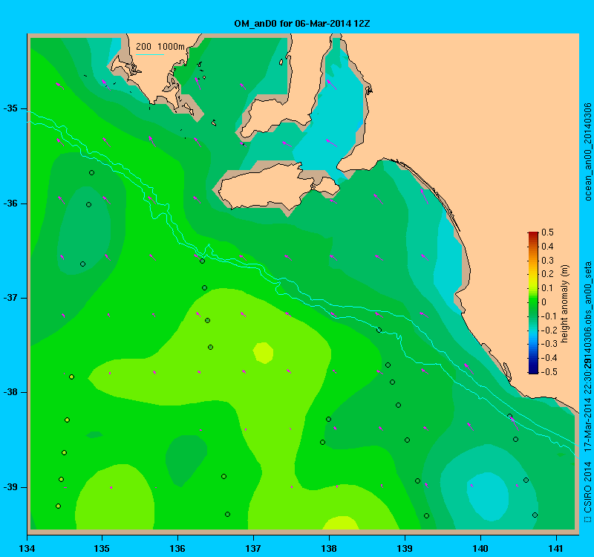
Task: Click the "17-Mar-2014" timestamp text
Action: tap(587, 424)
